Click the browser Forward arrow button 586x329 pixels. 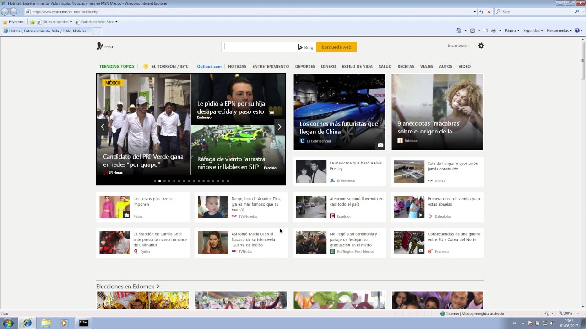[x=13, y=11]
